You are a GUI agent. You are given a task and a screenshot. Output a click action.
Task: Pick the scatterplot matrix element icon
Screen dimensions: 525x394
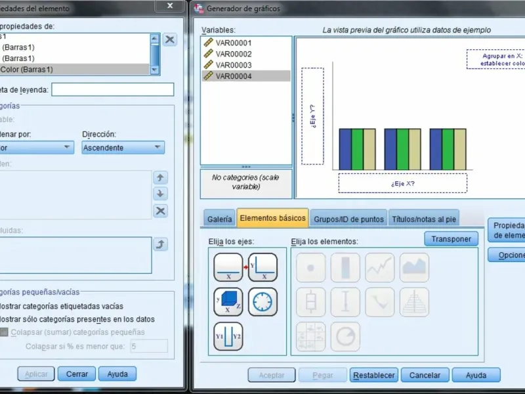click(x=310, y=336)
